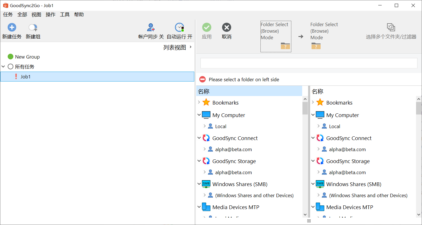Click the left folder tree vertical scrollbar thumb
The height and width of the screenshot is (225, 422).
coord(305,108)
